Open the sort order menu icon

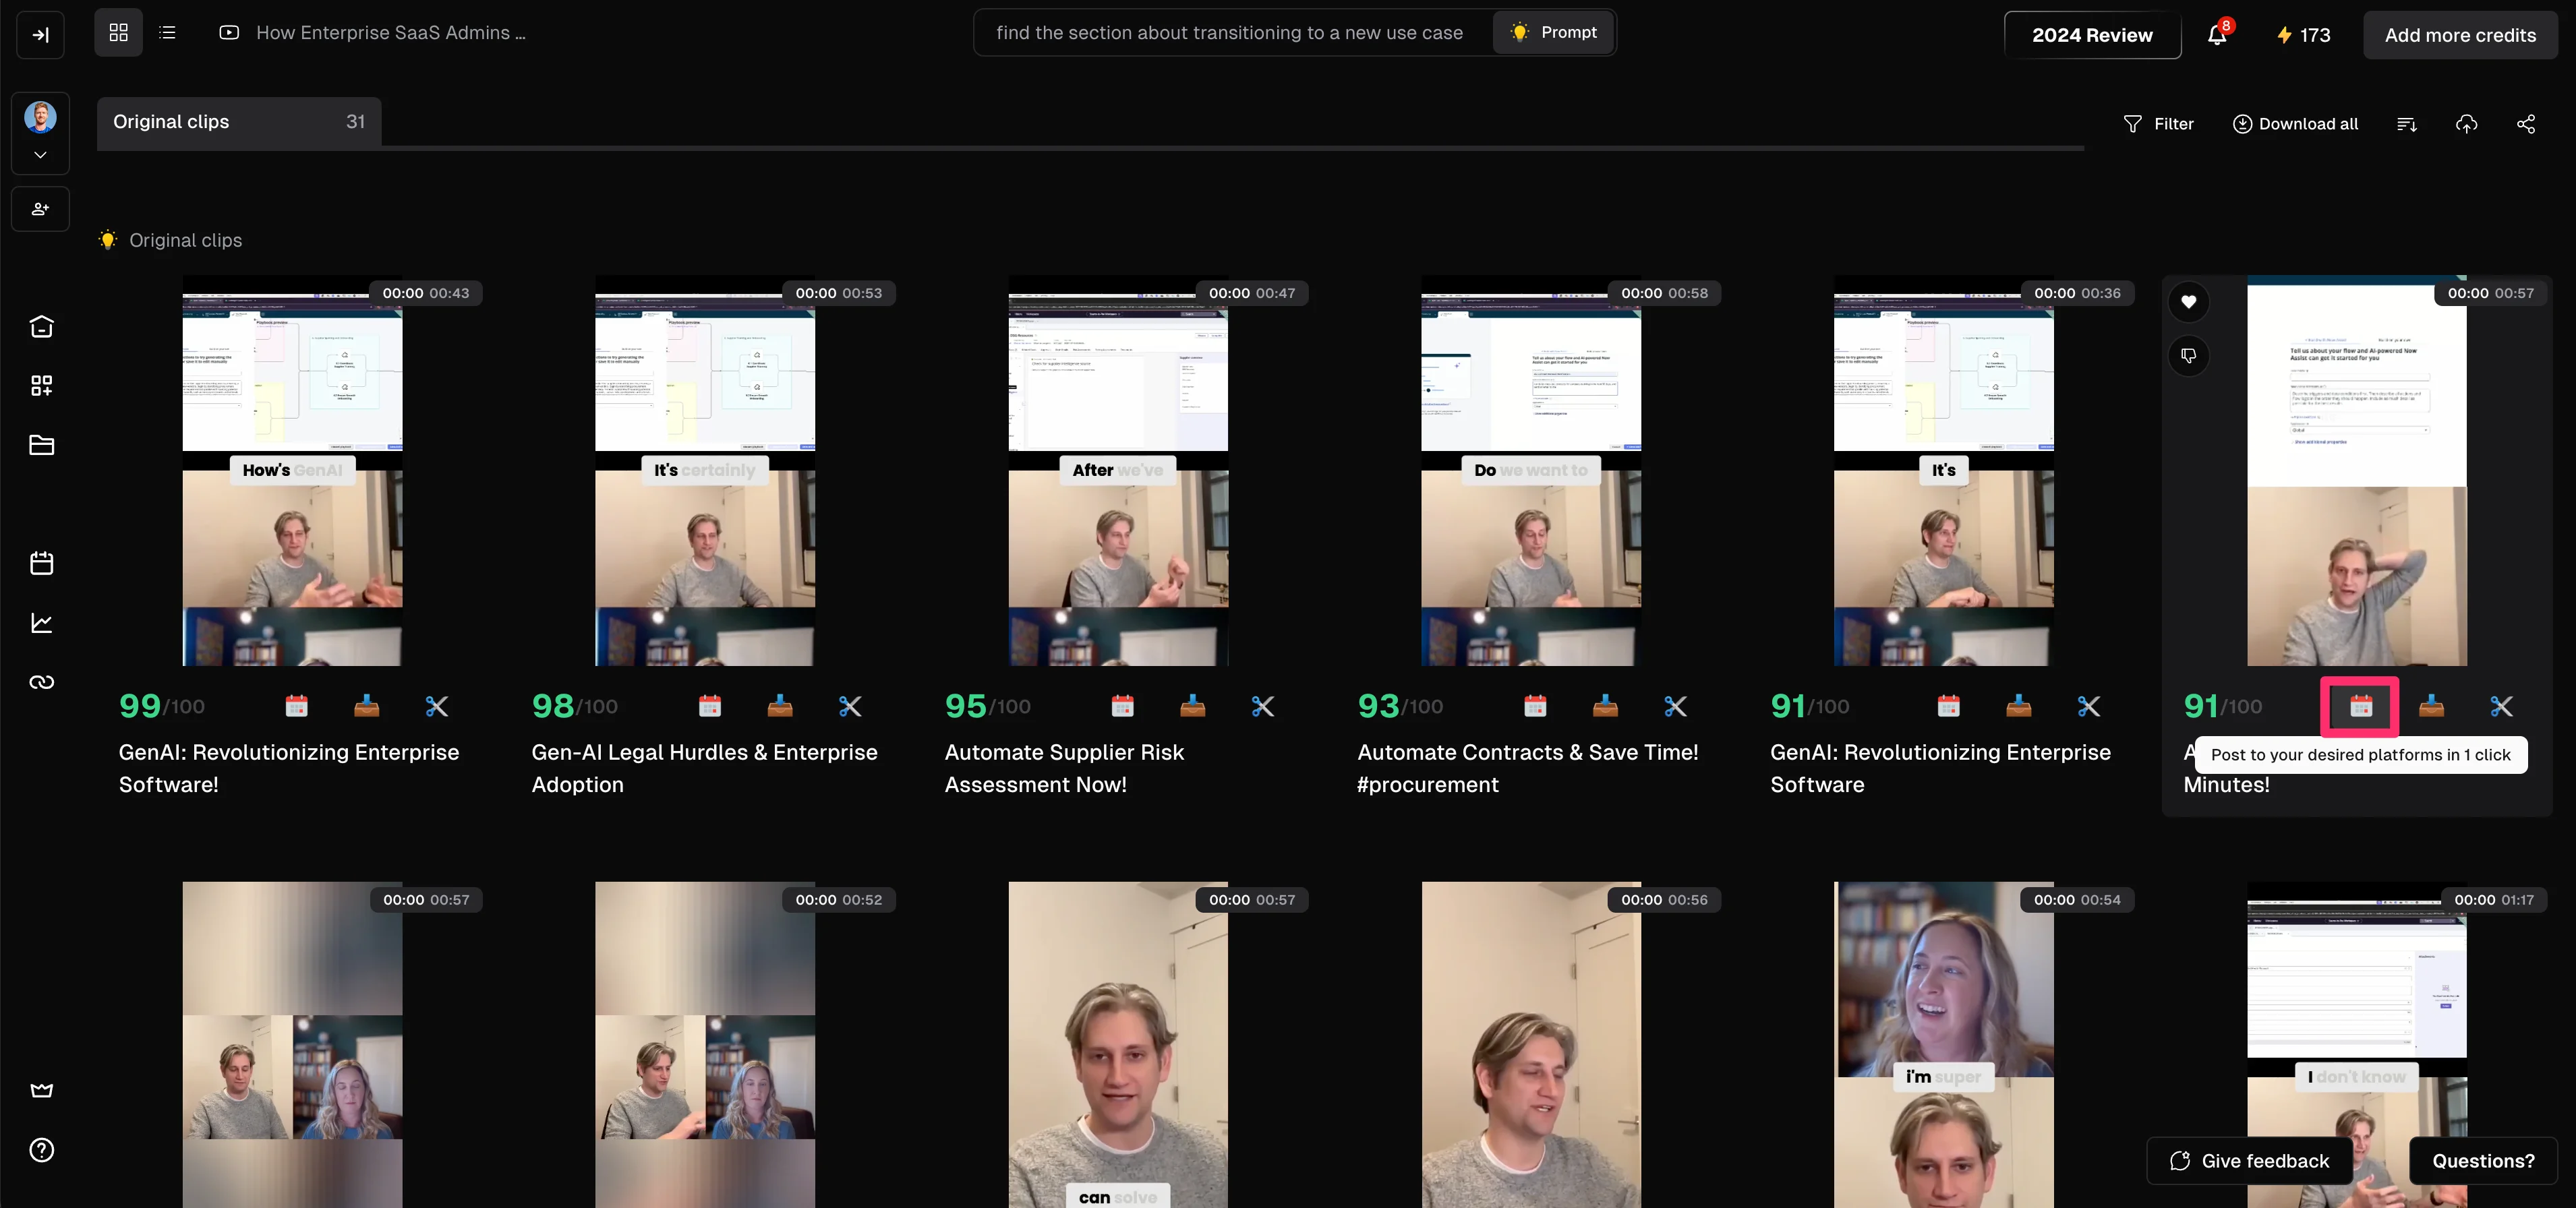point(2407,124)
